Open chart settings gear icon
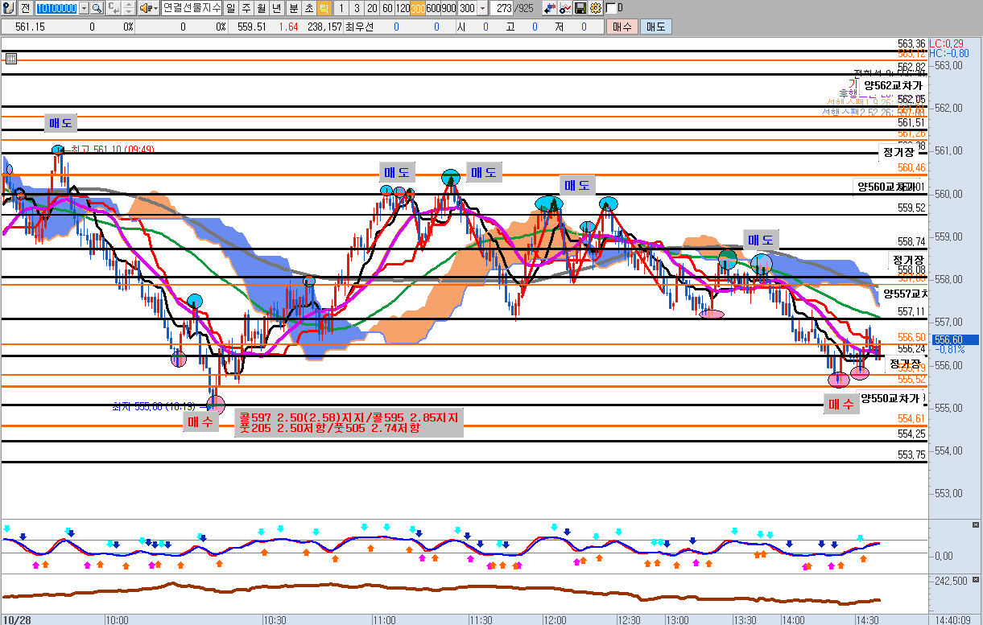Image resolution: width=983 pixels, height=625 pixels. (x=595, y=8)
